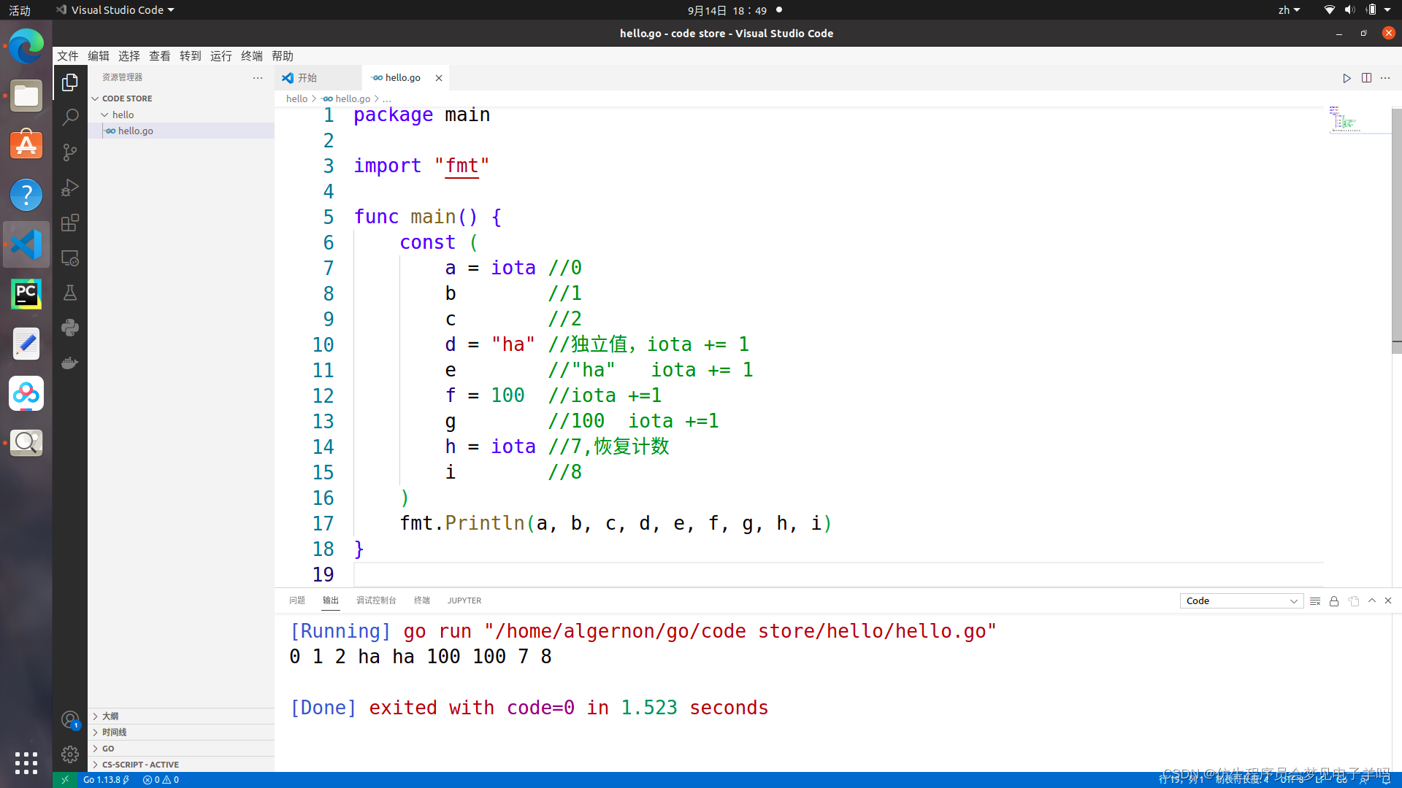Split the editor to the right

(x=1366, y=78)
